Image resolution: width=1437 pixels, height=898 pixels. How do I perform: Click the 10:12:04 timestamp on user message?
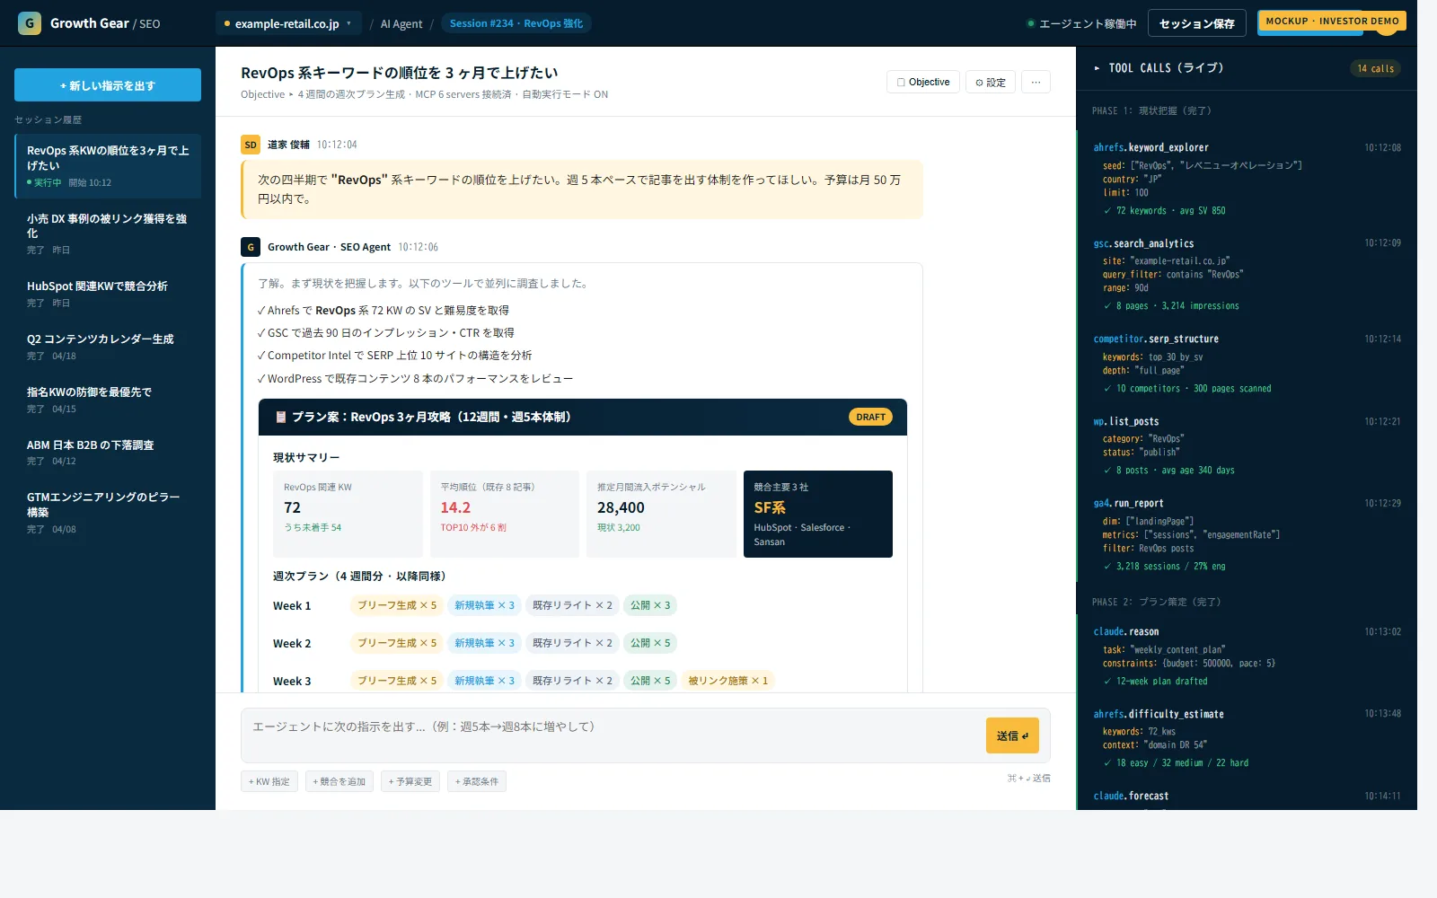337,145
